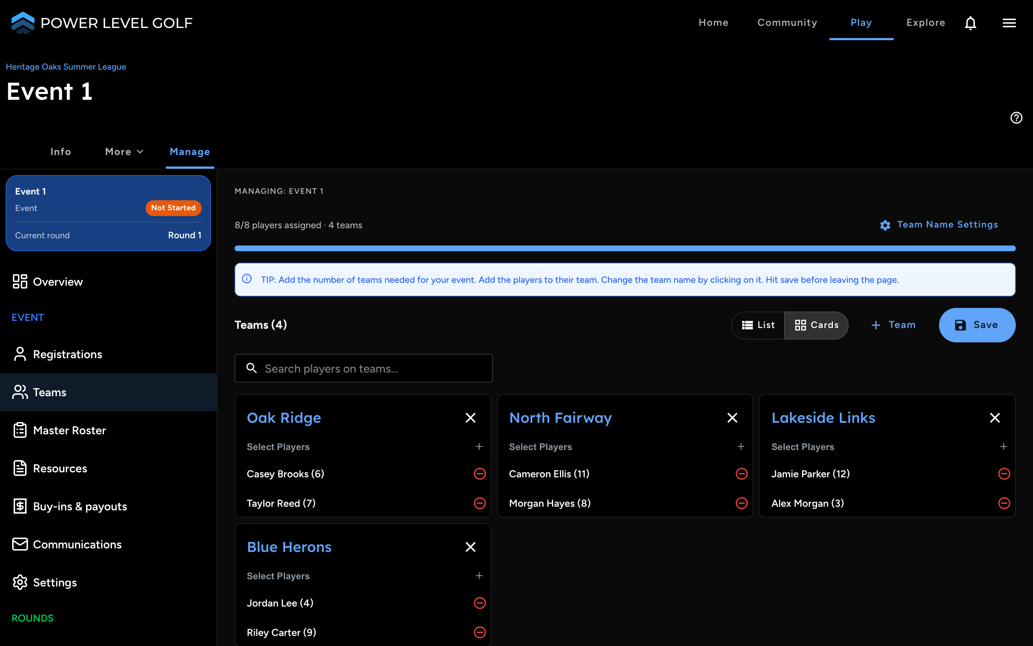This screenshot has height=646, width=1033.
Task: Delete the Oak Ridge team
Action: coord(470,417)
